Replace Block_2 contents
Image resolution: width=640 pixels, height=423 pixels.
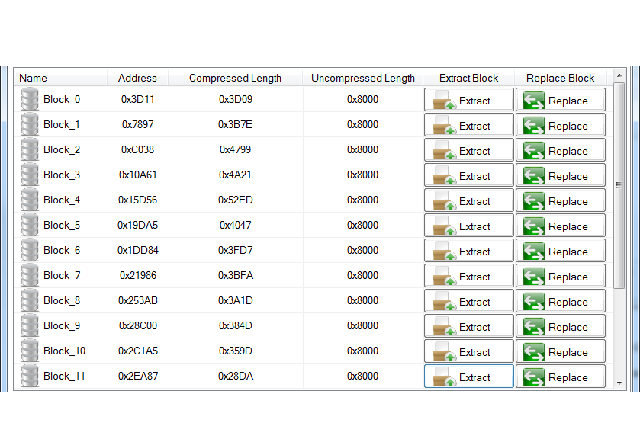coord(561,149)
